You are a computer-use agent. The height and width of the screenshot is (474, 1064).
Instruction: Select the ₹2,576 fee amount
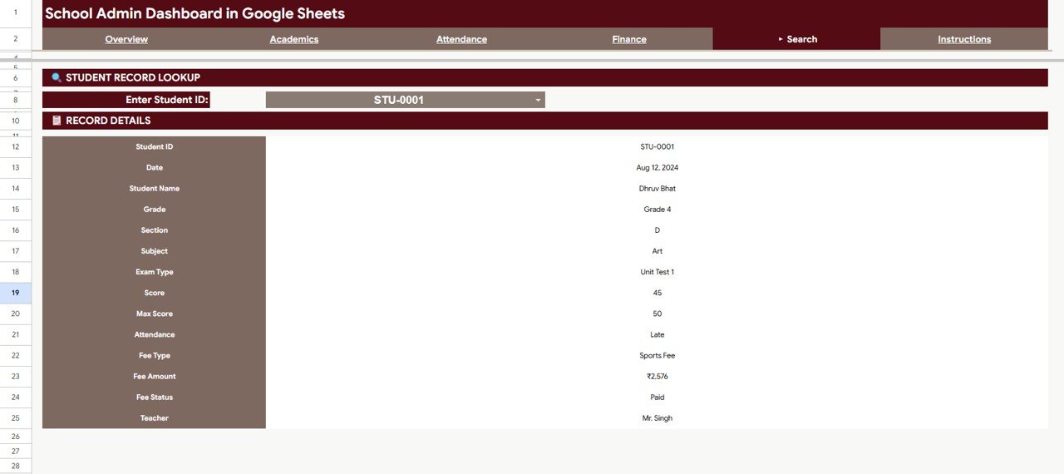pos(657,376)
